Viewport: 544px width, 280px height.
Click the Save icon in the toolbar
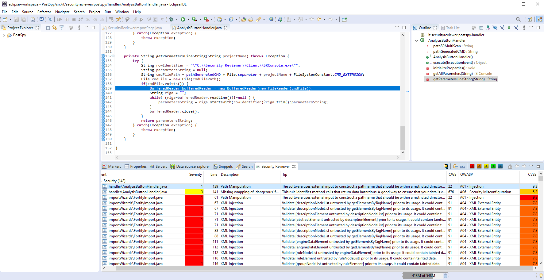[16, 19]
